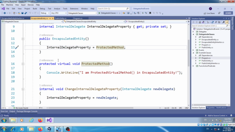Open the Any CPU platform dropdown

(x=59, y=13)
